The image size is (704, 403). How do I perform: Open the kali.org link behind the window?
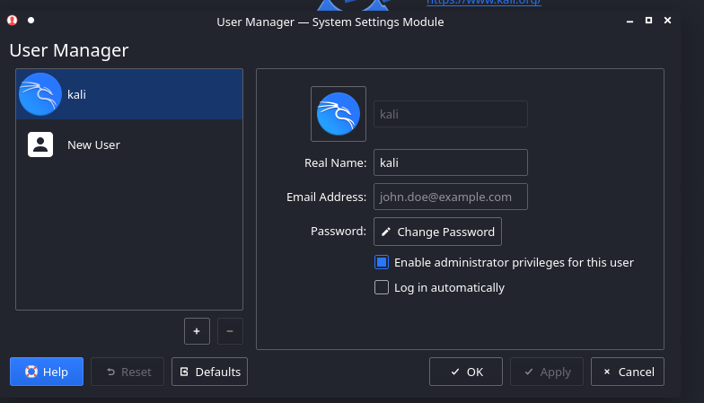pos(483,3)
